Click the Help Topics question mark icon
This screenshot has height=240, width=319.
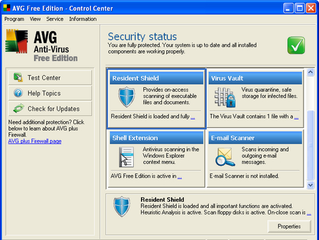coord(19,93)
